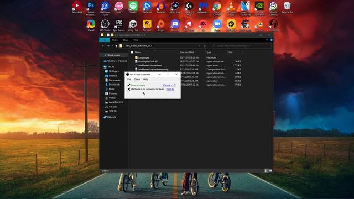Open the Wallpaper Engine desktop shortcut

[x=105, y=9]
